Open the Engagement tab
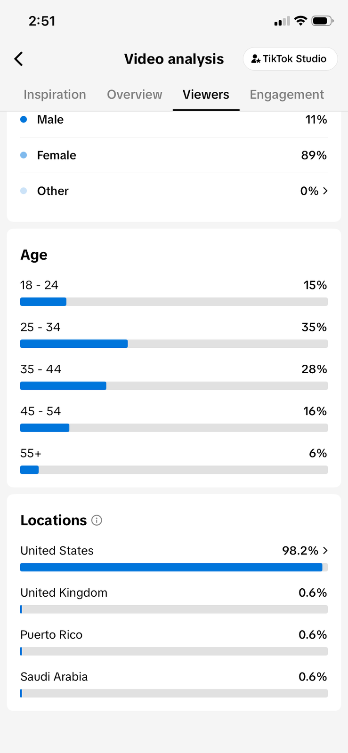 coord(286,95)
